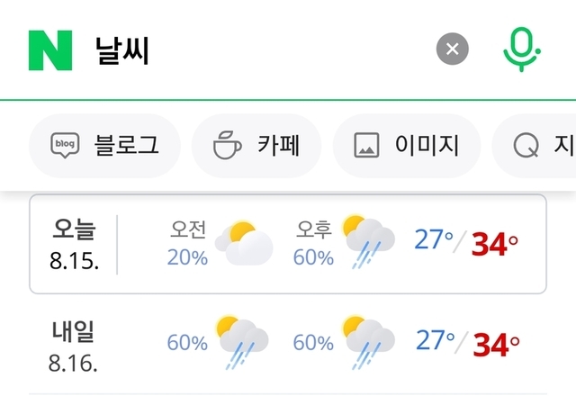Click the picture frame image icon
The height and width of the screenshot is (396, 576).
pos(365,145)
